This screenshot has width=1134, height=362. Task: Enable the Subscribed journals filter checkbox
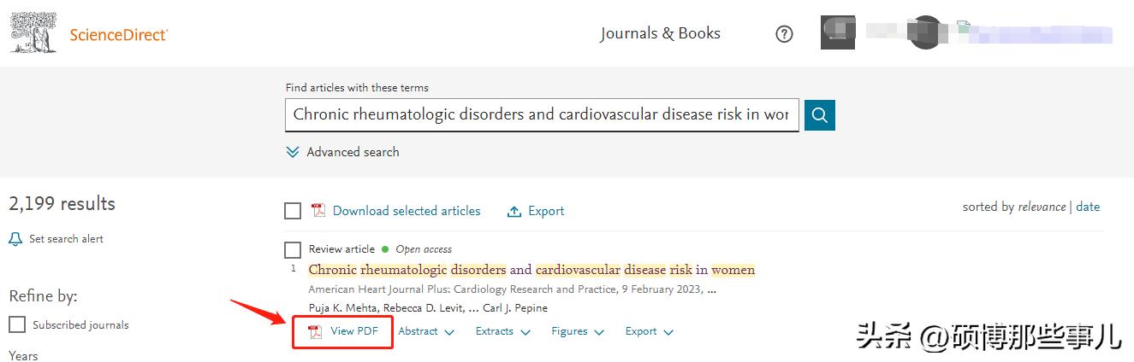(17, 324)
